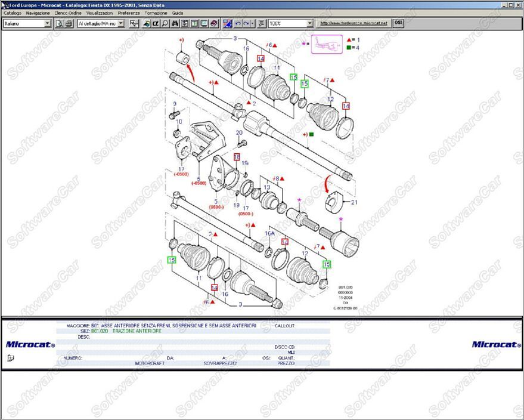Screen dimensions: 524x420
Task: Click the binoculars find icon
Action: [175, 23]
